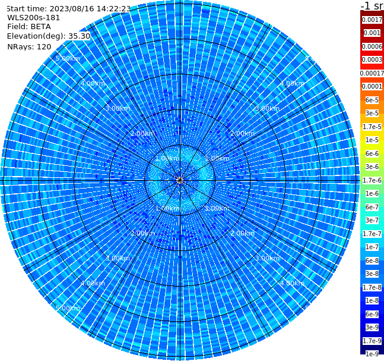Image resolution: width=384 pixels, height=361 pixels.
Task: Select the 1.7e-8 colorbar label
Action: [372, 287]
